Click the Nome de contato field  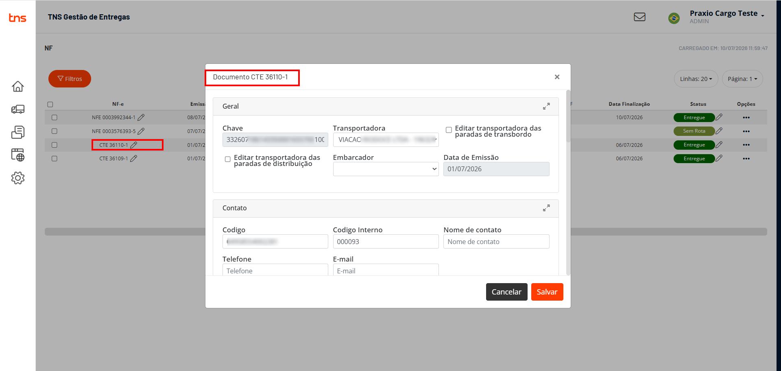[496, 242]
